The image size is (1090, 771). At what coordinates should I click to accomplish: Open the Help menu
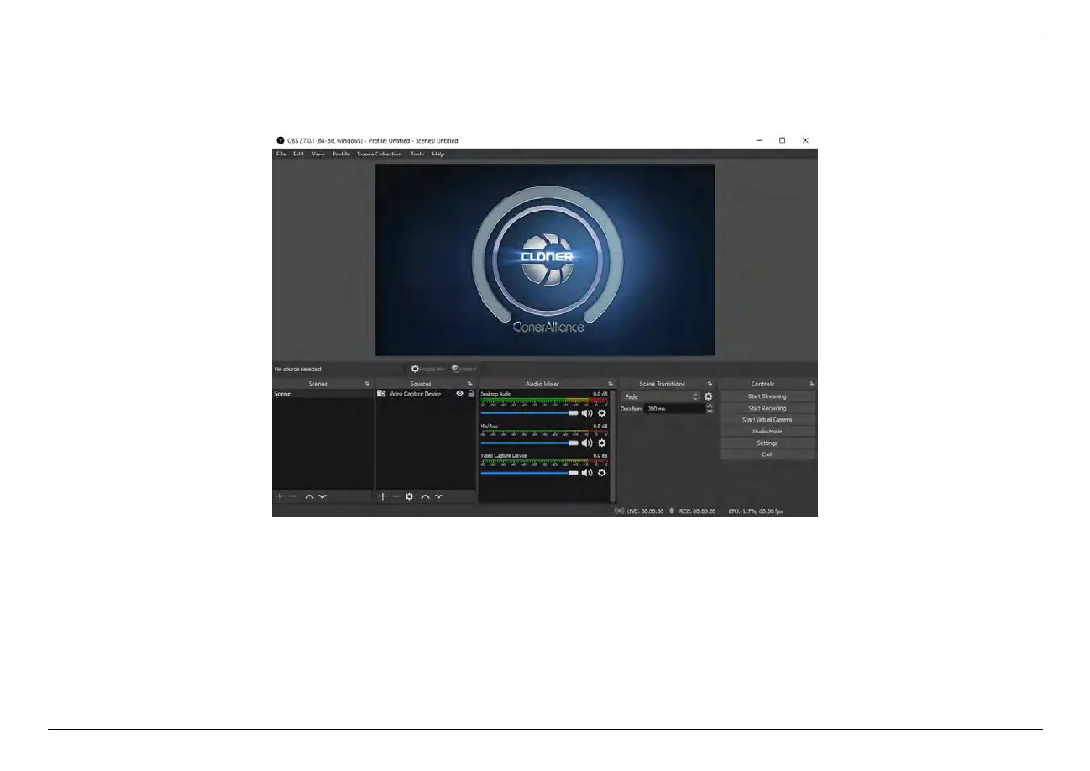(438, 155)
